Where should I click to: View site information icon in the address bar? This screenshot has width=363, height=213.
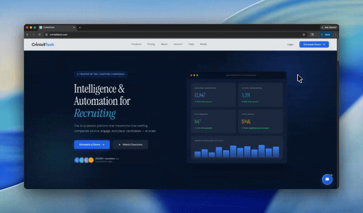click(46, 35)
